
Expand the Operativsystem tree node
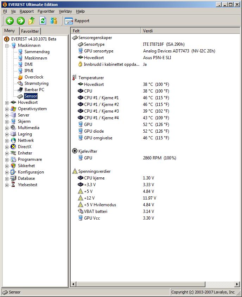[x=7, y=109]
